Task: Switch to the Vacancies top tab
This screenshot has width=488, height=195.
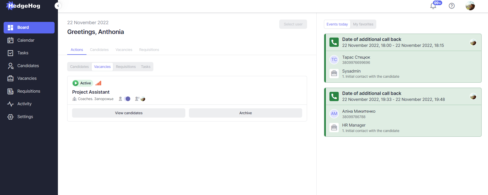Action: (x=124, y=50)
